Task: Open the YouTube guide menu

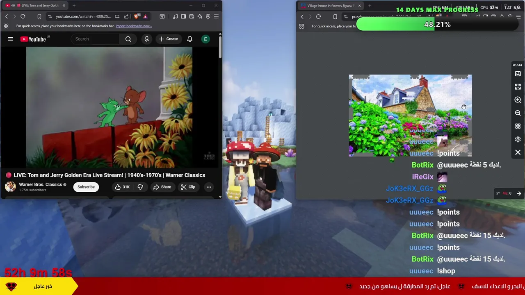Action: coord(10,39)
